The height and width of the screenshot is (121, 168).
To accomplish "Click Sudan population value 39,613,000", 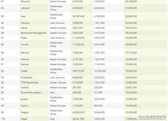I will click(x=78, y=71).
